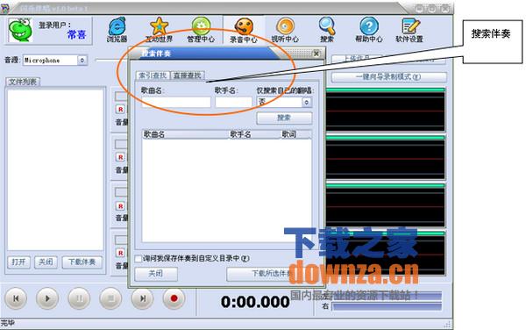Click the 搜索 button in the dialog
This screenshot has width=526, height=330.
(x=284, y=118)
